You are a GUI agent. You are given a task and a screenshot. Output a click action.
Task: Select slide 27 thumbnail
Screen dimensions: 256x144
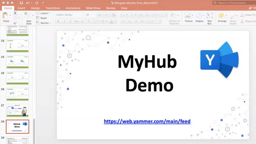pos(18,110)
